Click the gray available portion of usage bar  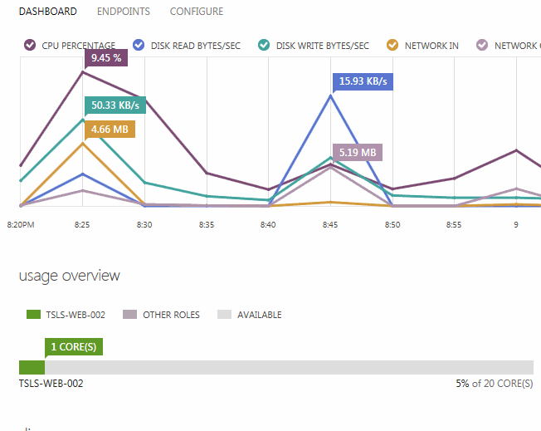pos(289,367)
